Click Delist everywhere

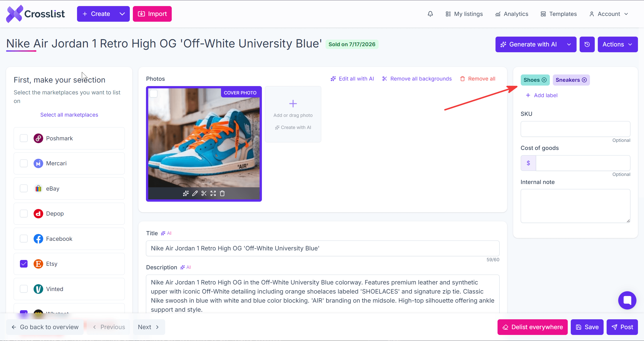pos(533,327)
